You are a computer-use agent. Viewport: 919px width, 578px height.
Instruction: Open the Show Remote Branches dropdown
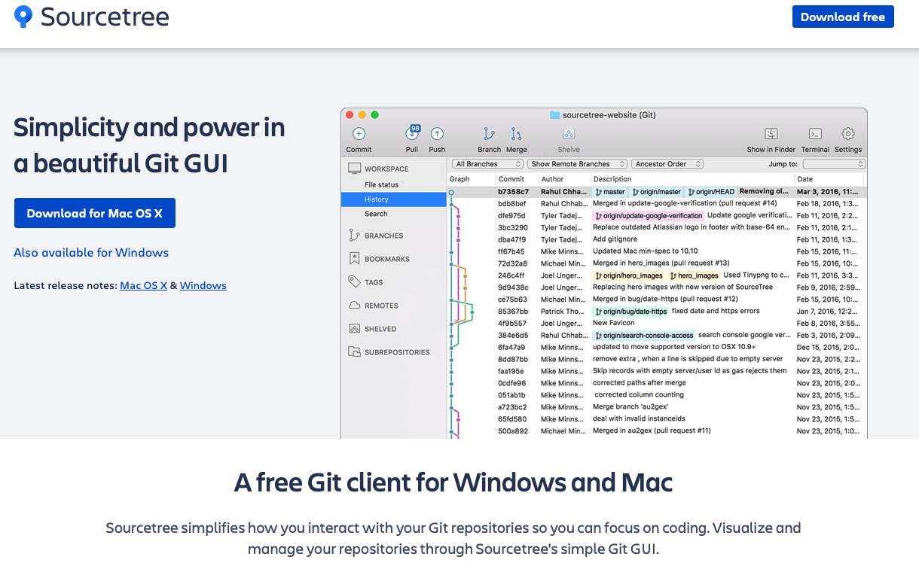577,164
